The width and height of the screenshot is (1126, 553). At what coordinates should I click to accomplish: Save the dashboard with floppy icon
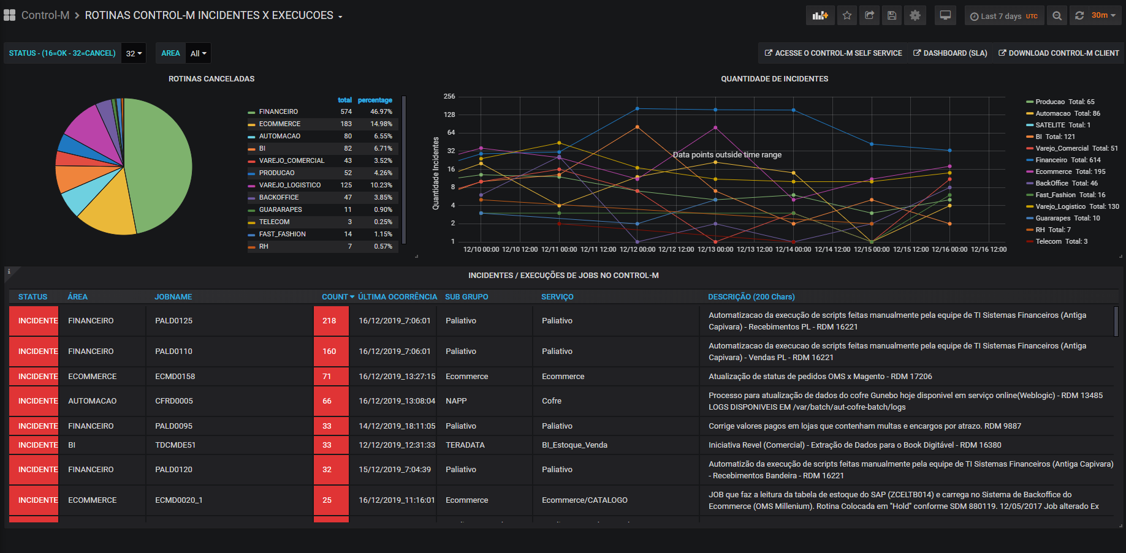[x=892, y=16]
